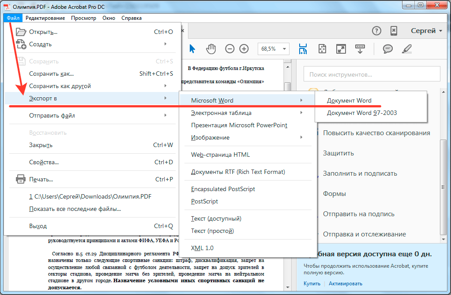
Task: Activate the fit-to-width scrolling icon
Action: [303, 48]
